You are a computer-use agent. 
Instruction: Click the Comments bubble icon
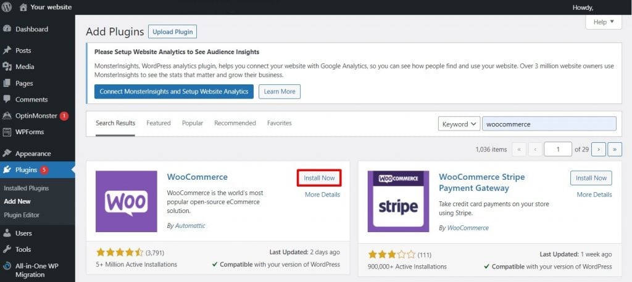[7, 99]
